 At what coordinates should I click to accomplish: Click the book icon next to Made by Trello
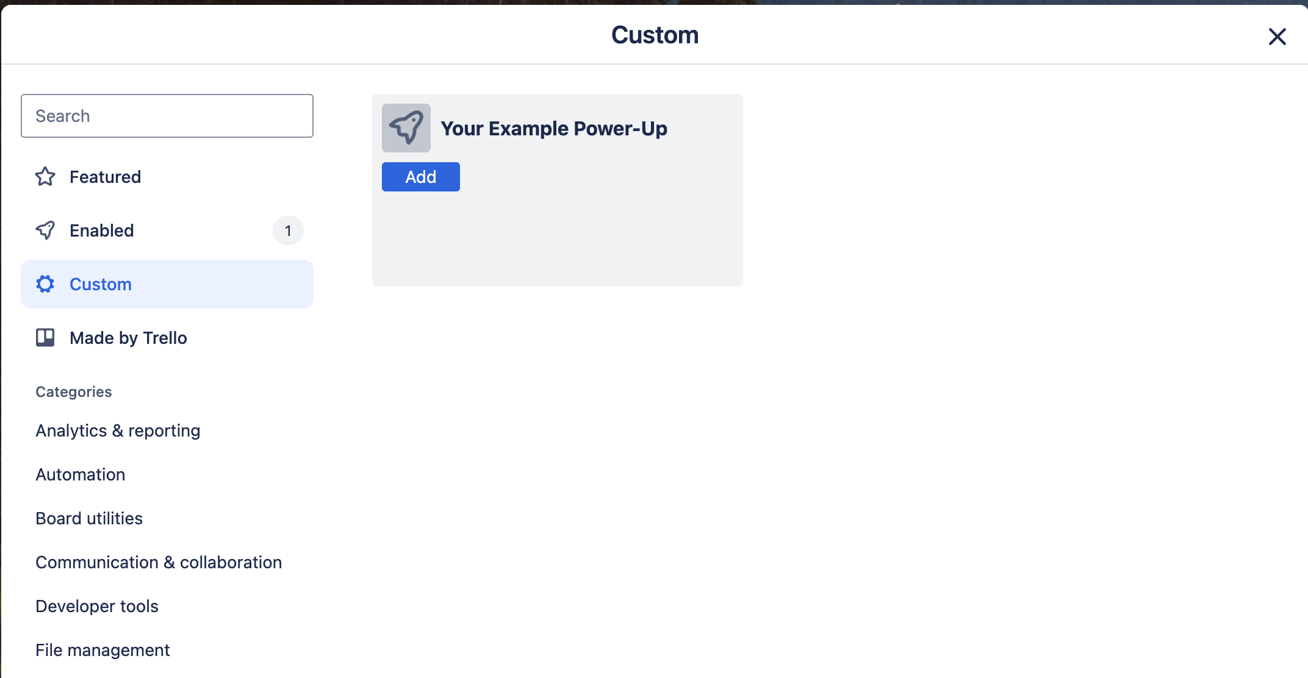coord(45,337)
